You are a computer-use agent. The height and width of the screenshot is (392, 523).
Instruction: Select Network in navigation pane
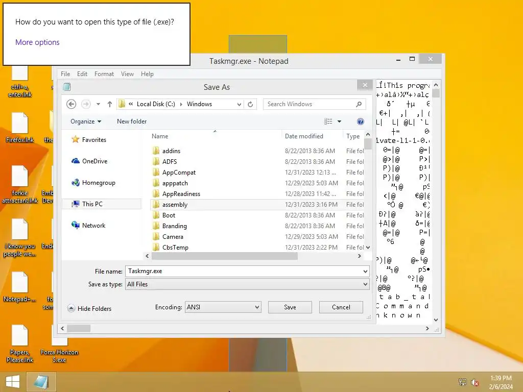88,225
